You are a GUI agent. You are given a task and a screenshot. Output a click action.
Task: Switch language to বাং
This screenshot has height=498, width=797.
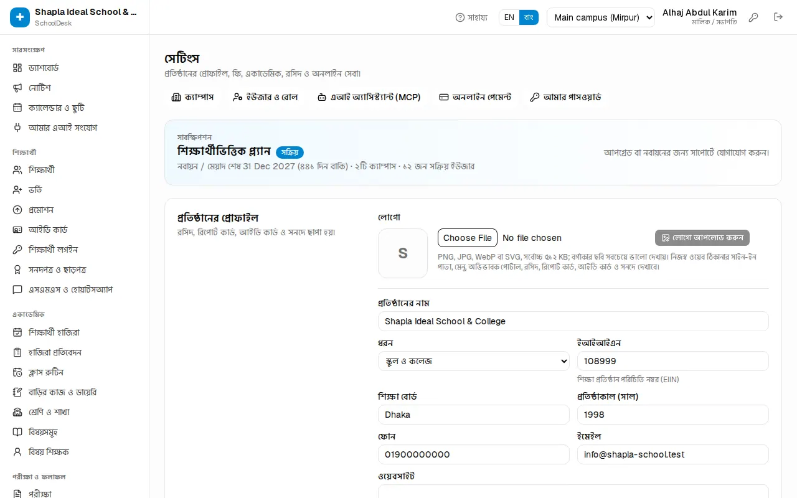529,17
